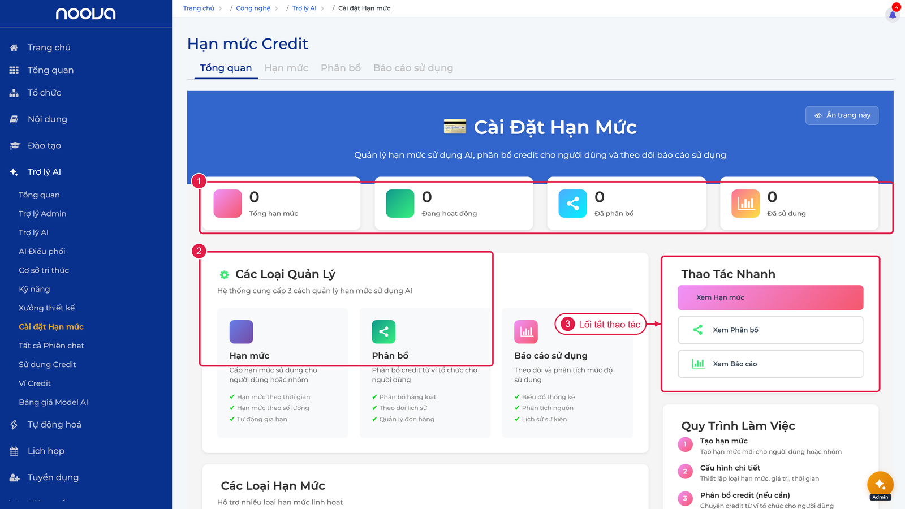Select Sử dụng Credit sidebar item
The height and width of the screenshot is (509, 905).
(48, 365)
